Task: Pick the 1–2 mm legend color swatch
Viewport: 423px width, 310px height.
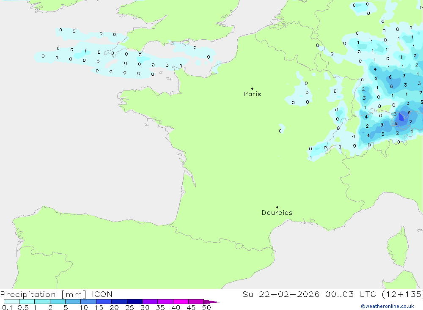Action: 42,302
